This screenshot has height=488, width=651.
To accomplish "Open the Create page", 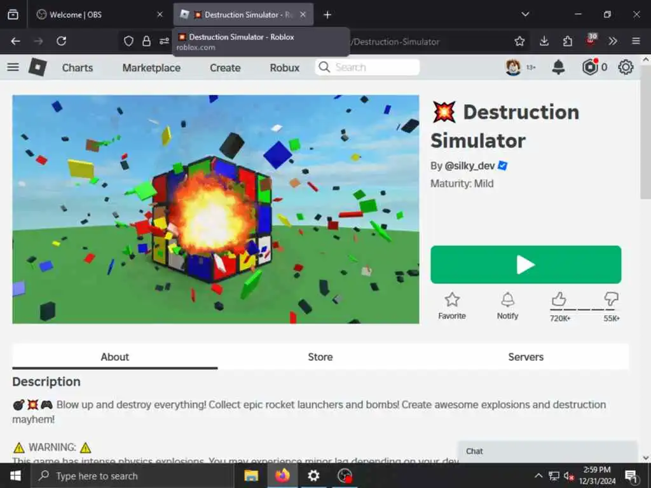I will tap(225, 67).
